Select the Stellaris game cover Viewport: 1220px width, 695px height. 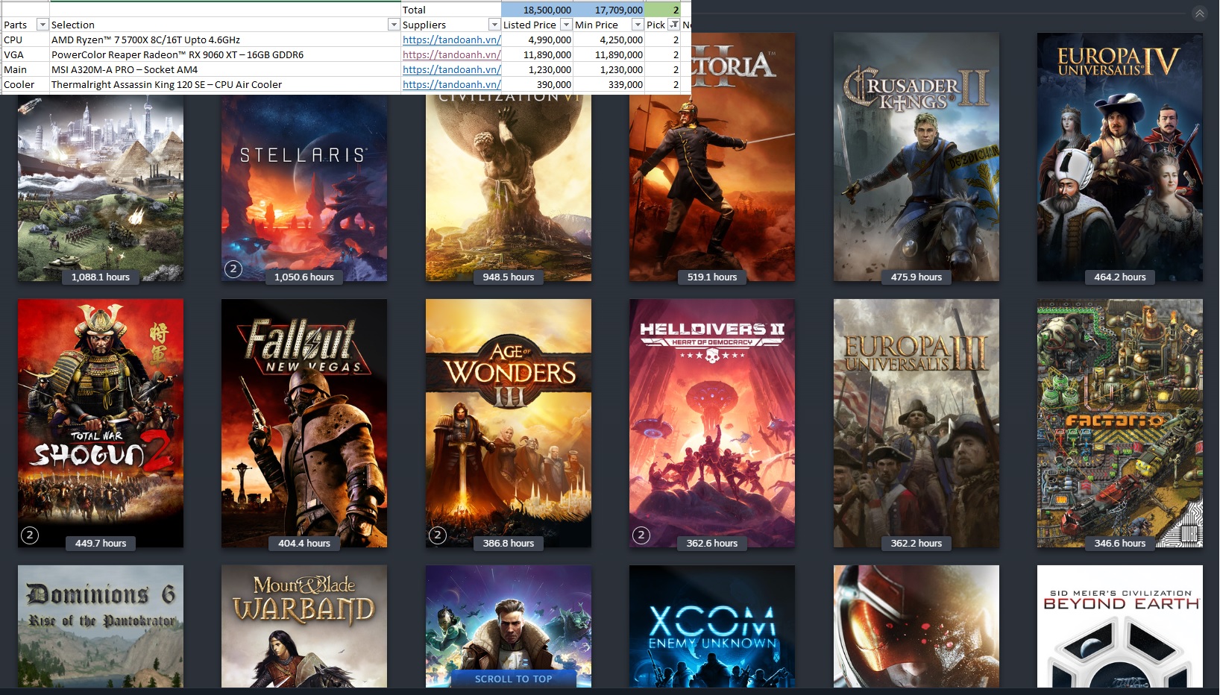(304, 186)
